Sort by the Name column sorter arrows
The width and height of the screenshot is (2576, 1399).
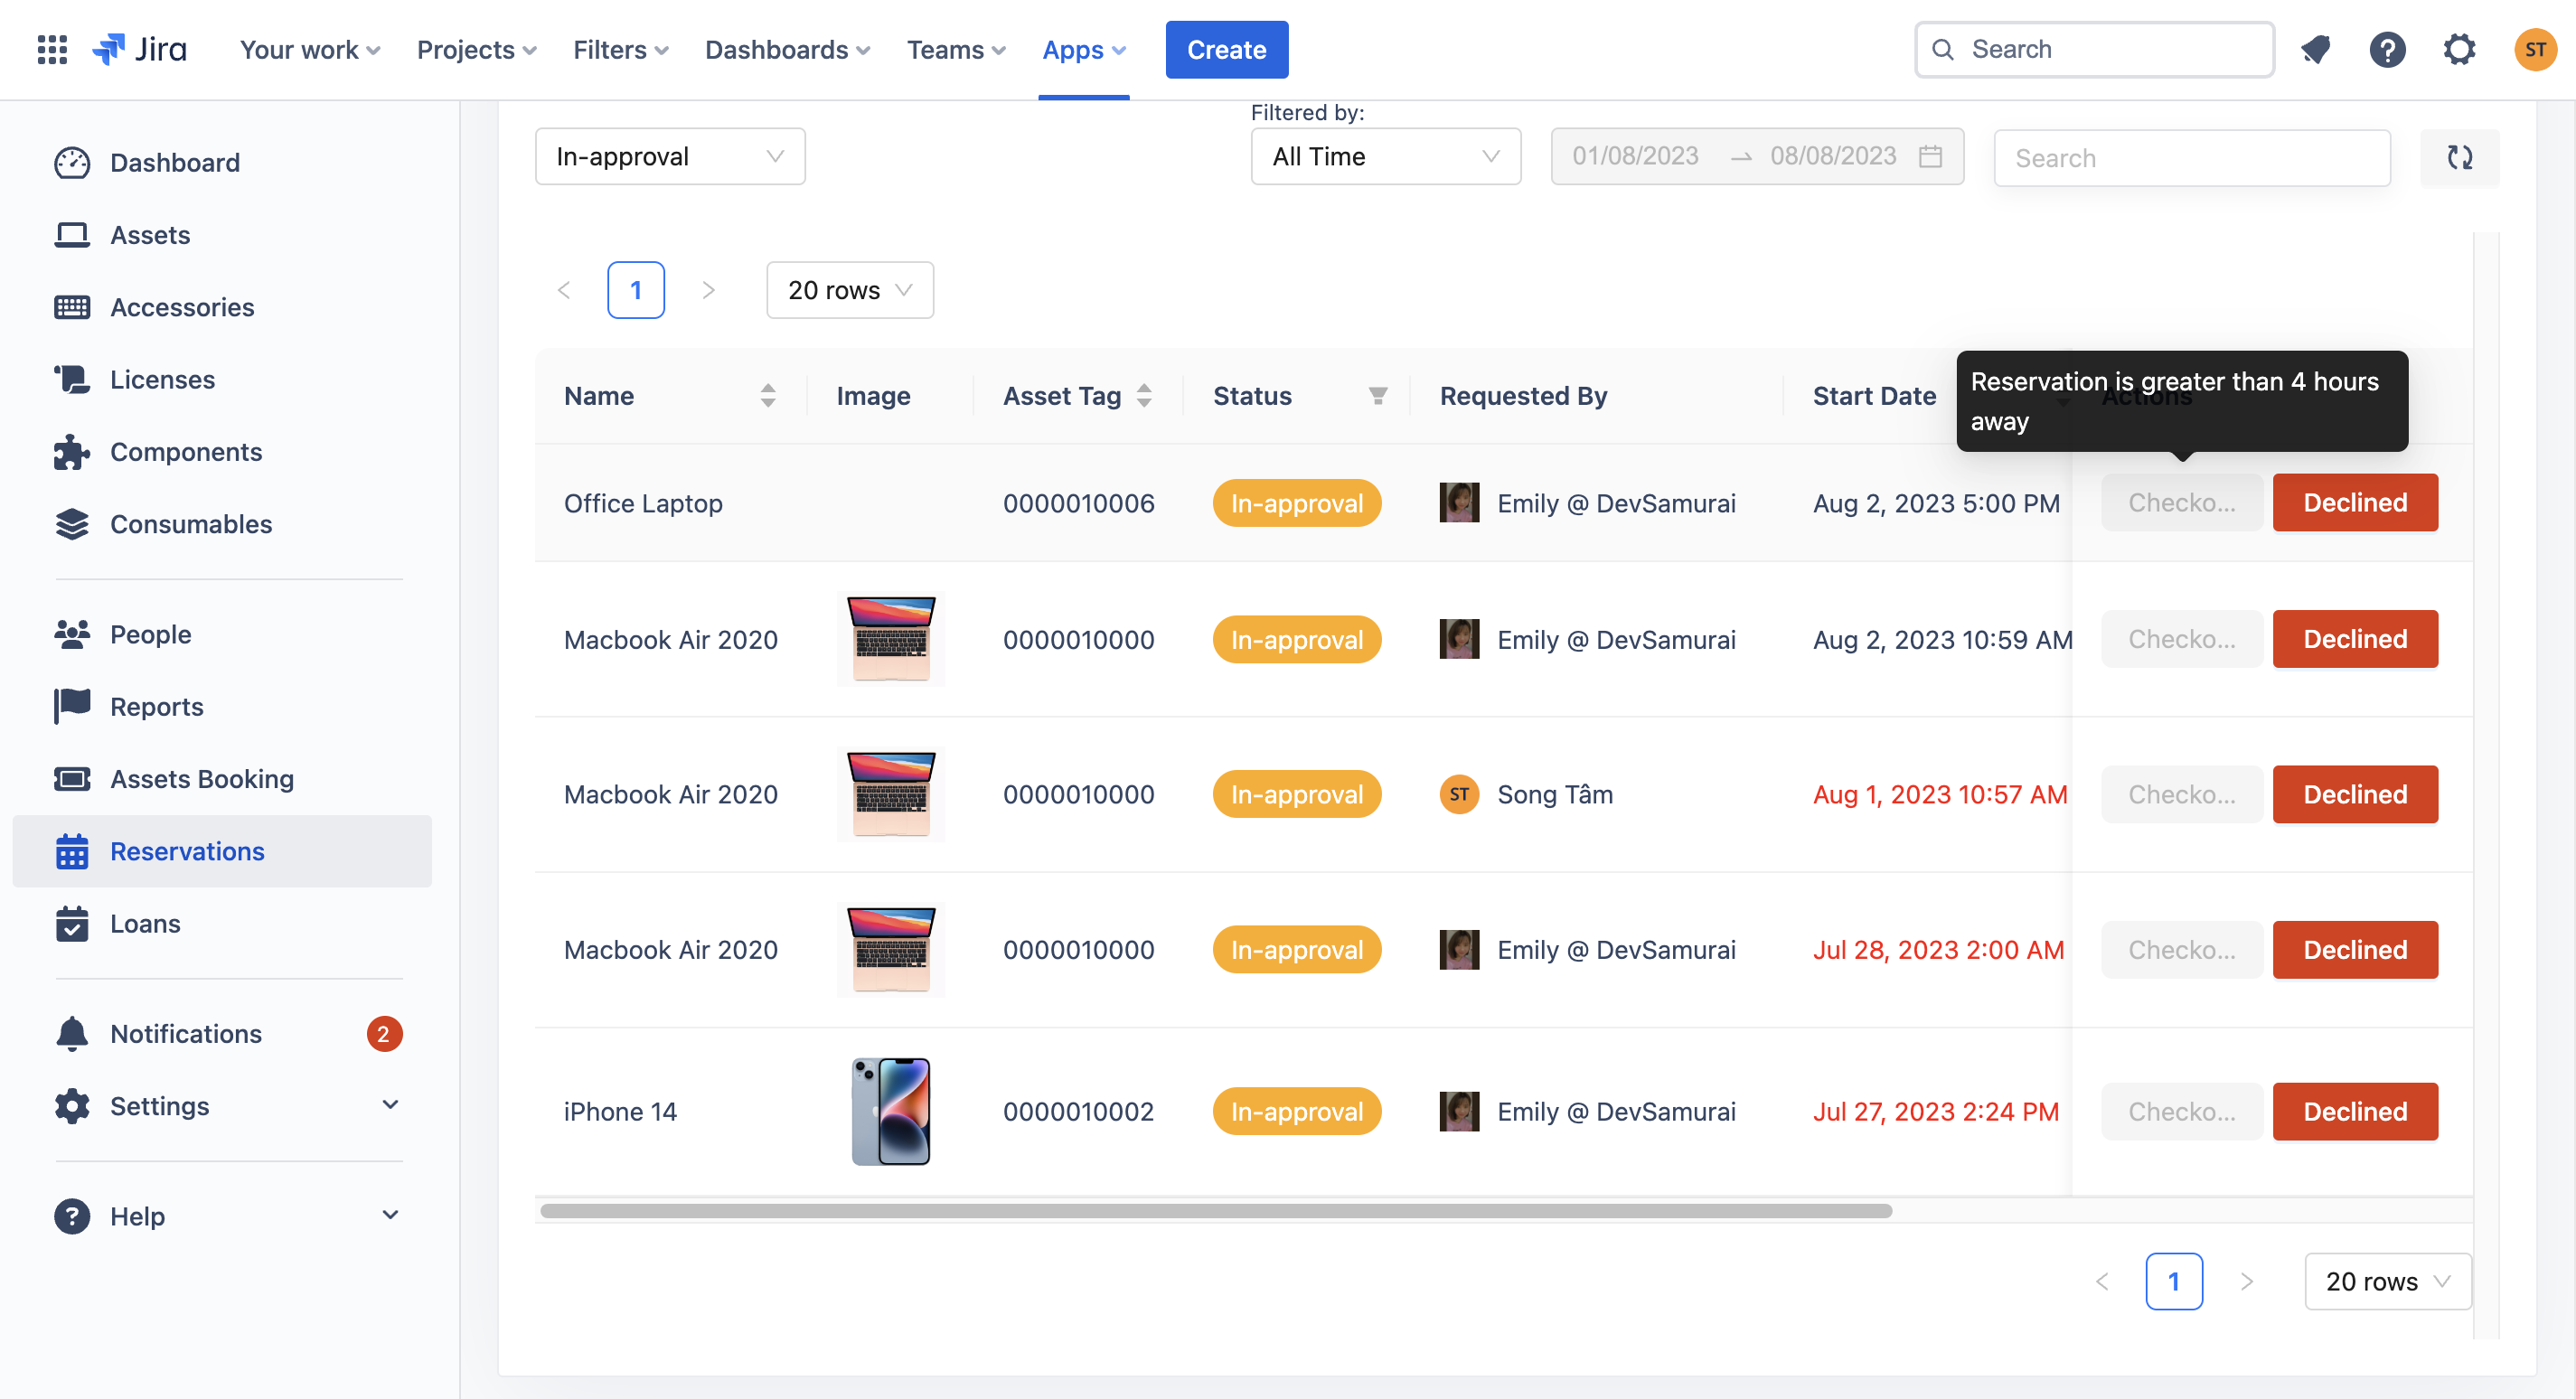(767, 396)
